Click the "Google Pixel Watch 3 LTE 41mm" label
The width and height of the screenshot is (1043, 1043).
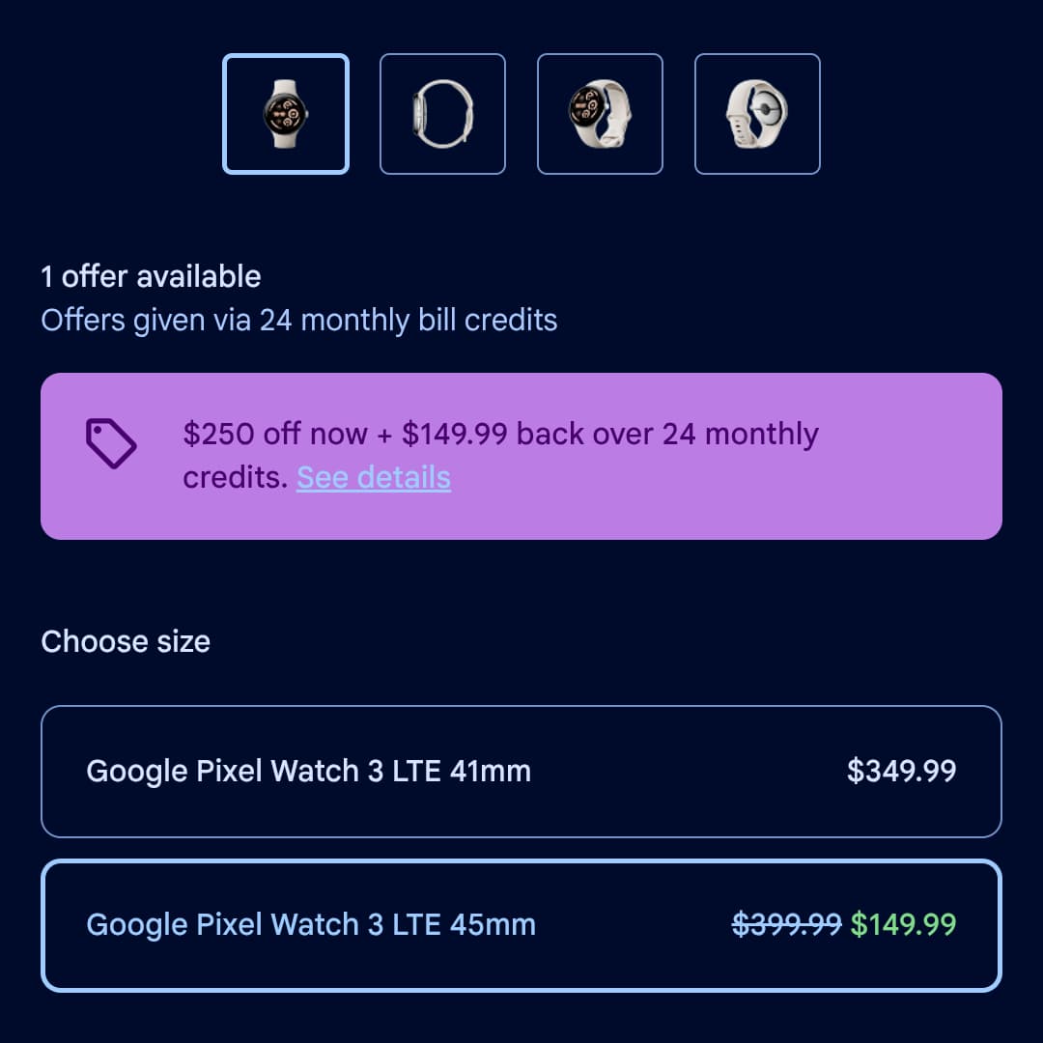tap(309, 772)
